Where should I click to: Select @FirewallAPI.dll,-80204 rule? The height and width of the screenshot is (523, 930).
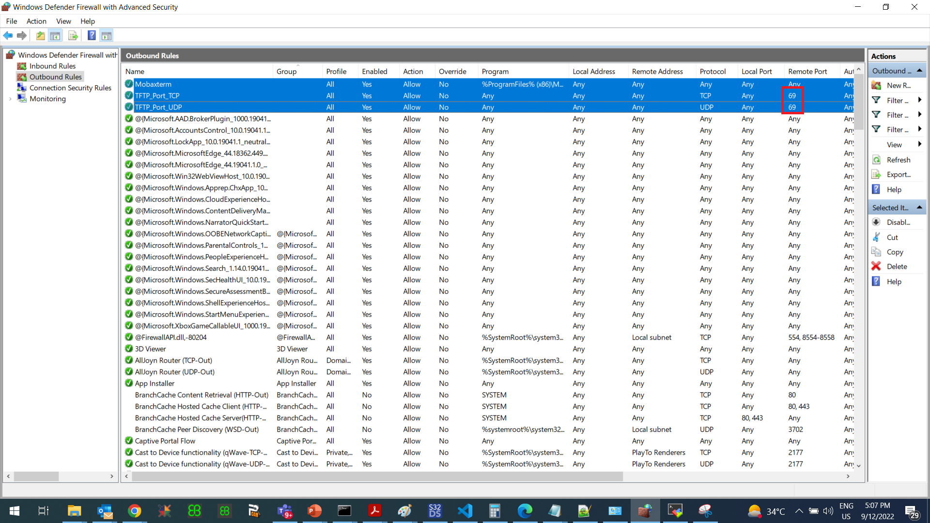pyautogui.click(x=488, y=338)
